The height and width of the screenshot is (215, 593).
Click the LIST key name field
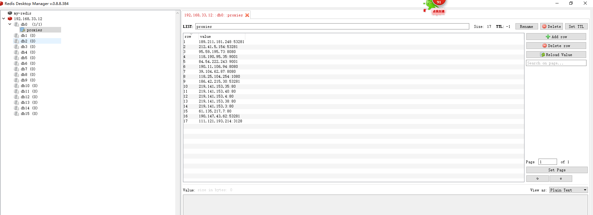332,26
